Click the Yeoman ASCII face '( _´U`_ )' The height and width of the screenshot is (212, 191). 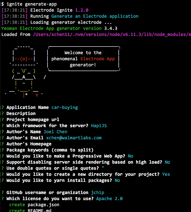tap(24, 71)
